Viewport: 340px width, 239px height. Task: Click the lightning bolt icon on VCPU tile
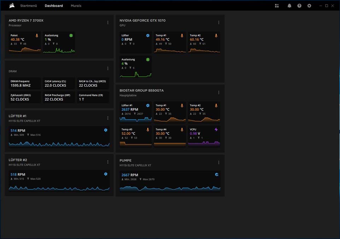click(216, 130)
